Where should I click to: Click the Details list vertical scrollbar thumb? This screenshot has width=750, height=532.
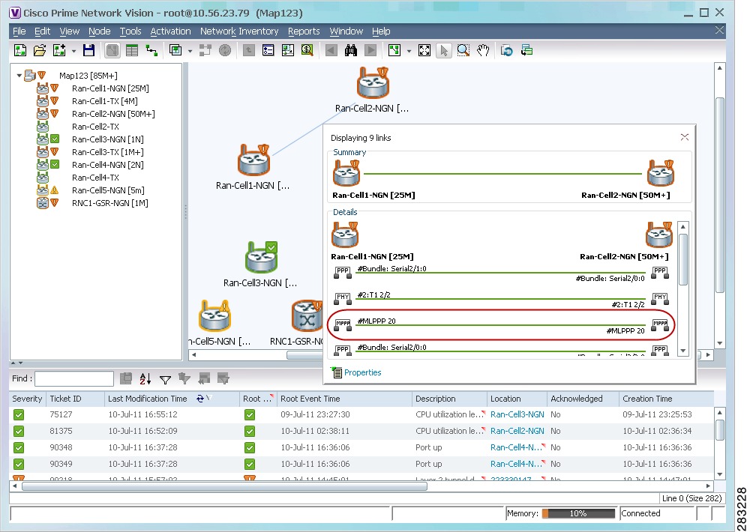683,259
